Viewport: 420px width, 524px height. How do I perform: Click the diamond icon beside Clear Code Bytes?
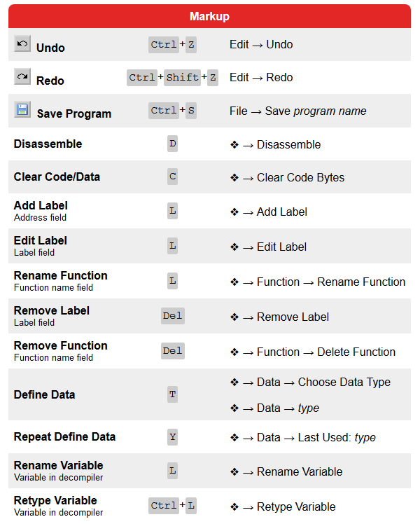point(234,177)
